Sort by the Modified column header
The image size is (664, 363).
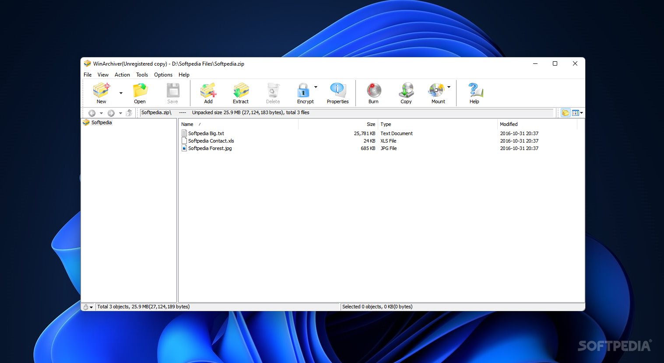click(538, 124)
